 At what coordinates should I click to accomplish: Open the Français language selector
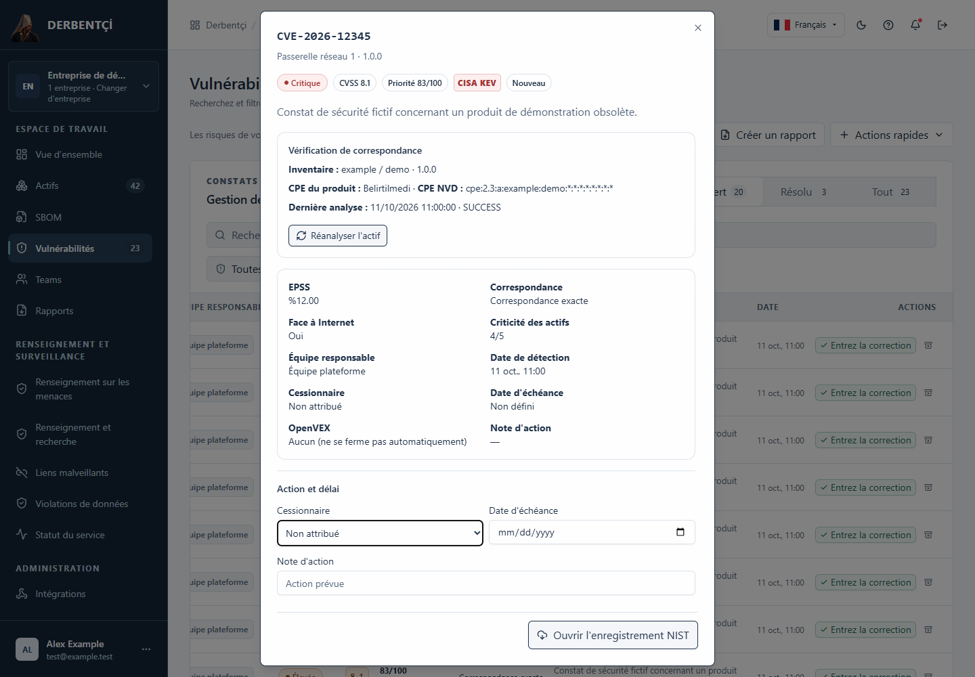[806, 25]
